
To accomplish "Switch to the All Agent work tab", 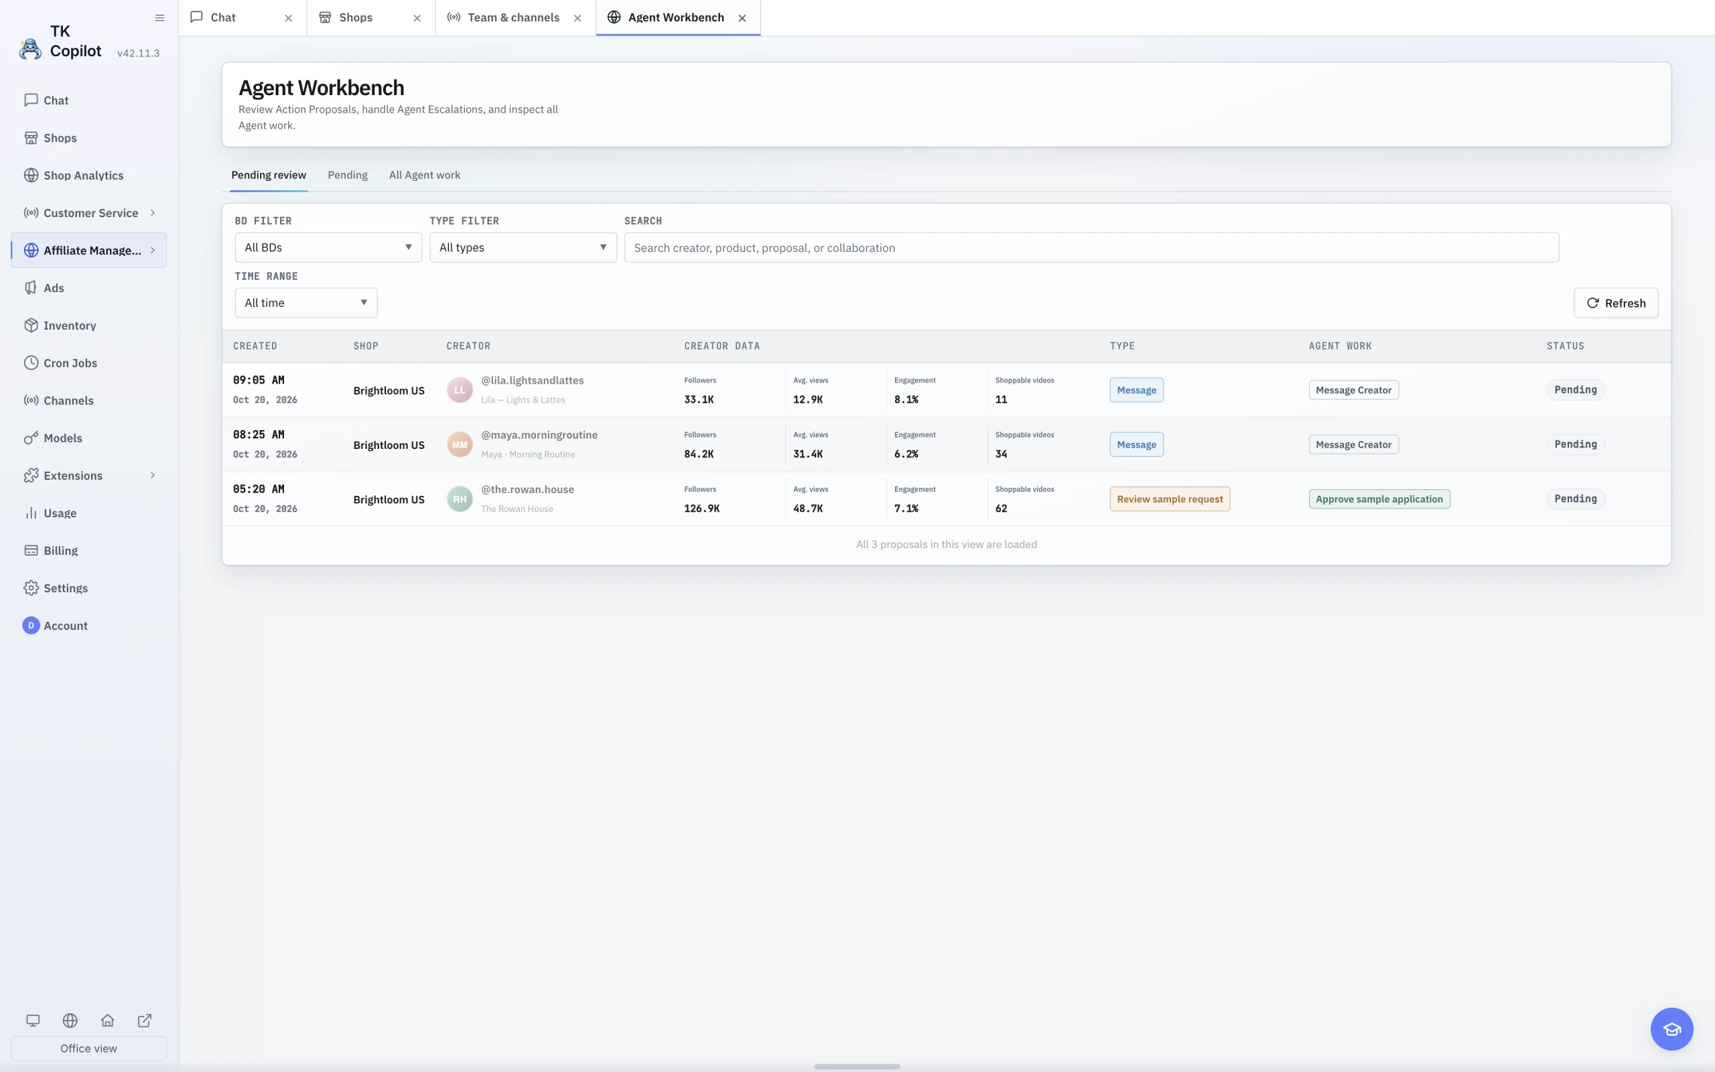I will tap(425, 175).
